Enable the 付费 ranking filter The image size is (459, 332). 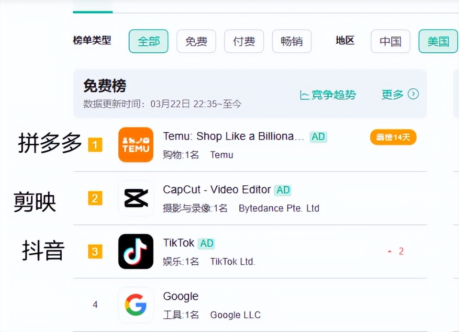point(244,41)
